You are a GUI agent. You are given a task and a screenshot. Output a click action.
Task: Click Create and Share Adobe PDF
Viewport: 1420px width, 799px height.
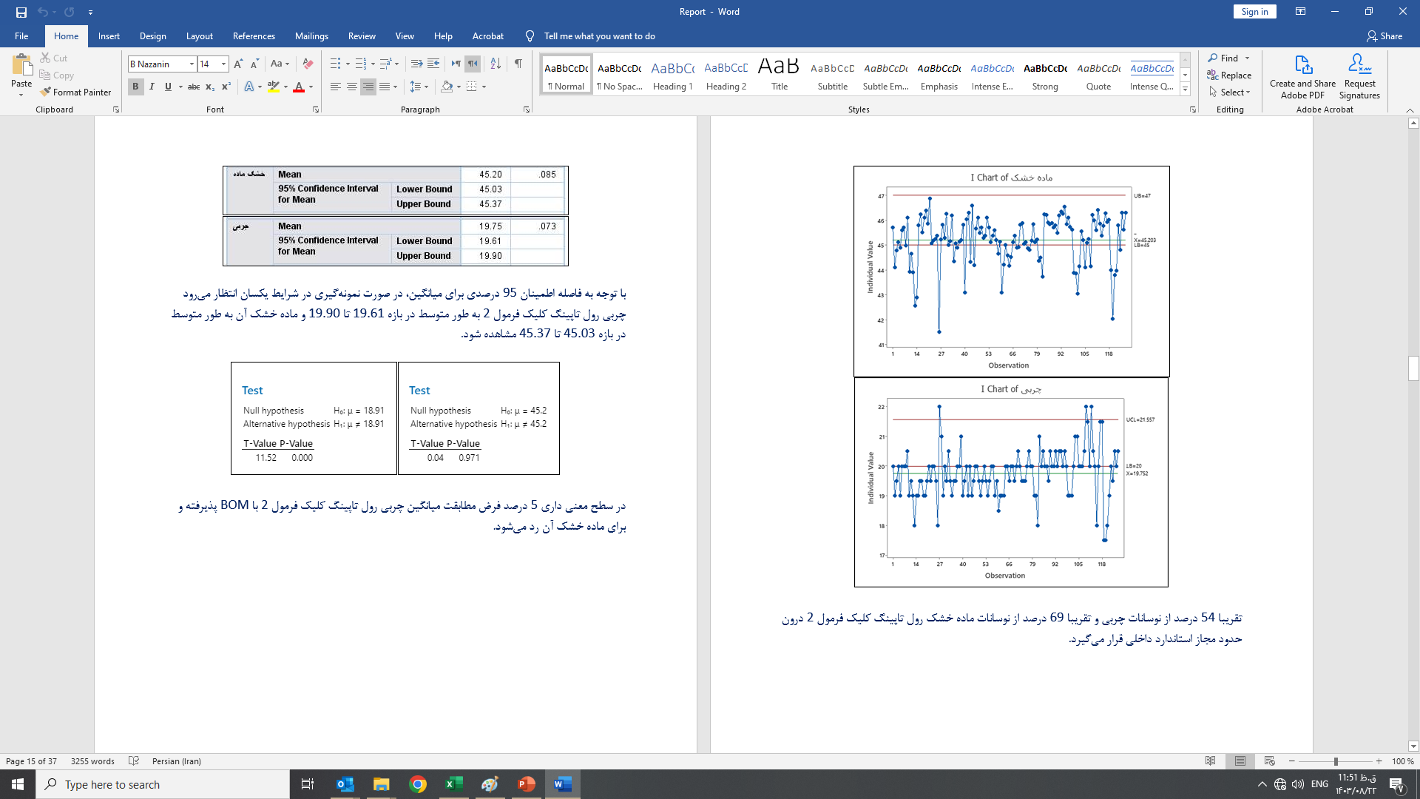1302,77
